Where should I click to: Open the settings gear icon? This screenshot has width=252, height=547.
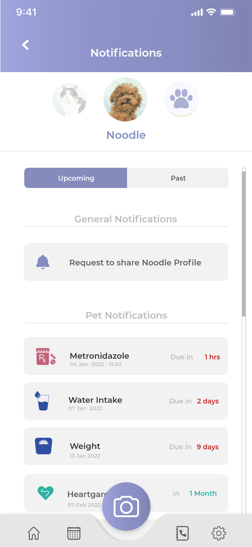click(x=218, y=533)
